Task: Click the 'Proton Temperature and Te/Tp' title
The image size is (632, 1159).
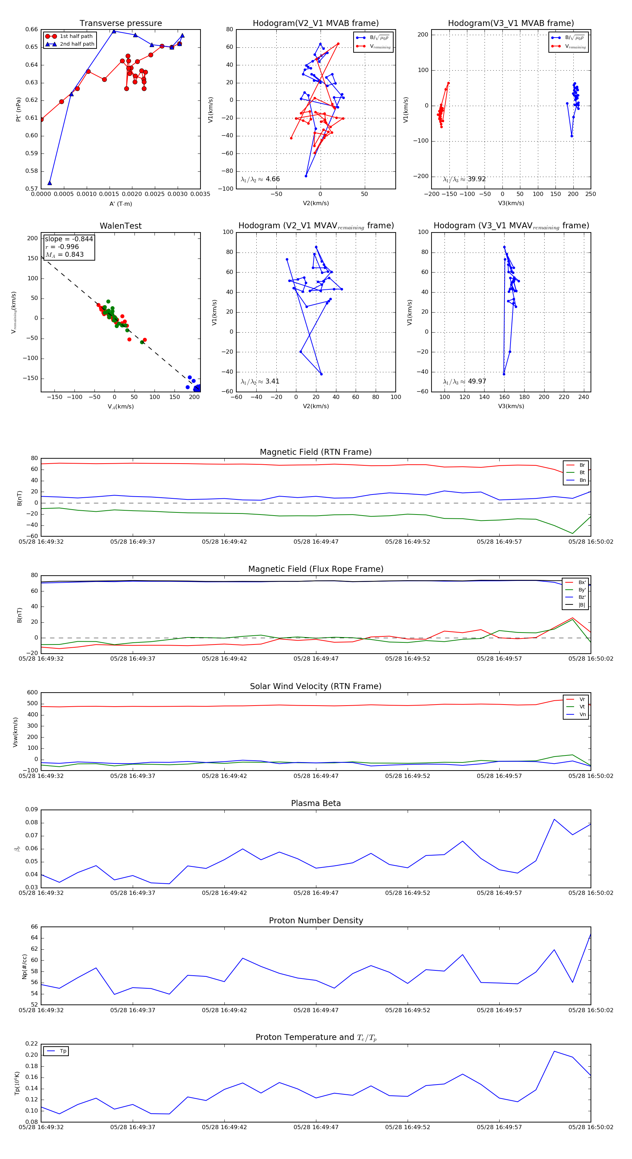Action: (x=316, y=1037)
